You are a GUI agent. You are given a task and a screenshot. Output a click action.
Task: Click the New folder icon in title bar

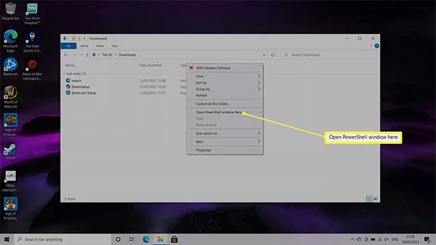pos(79,39)
